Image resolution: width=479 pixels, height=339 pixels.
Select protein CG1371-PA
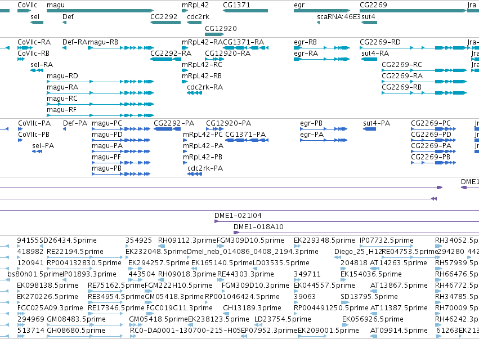tap(245, 135)
